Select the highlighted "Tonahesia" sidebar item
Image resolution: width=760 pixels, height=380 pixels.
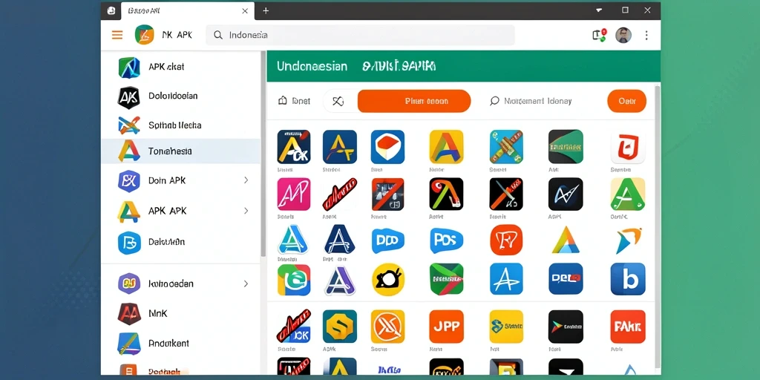[x=180, y=151]
